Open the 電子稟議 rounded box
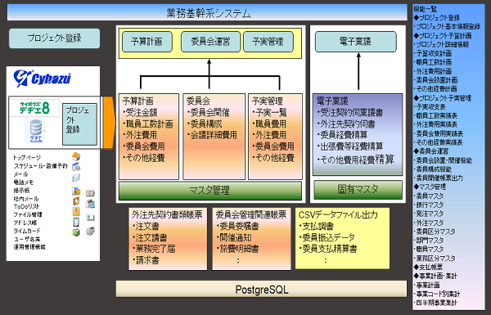The image size is (491, 315). tap(355, 42)
